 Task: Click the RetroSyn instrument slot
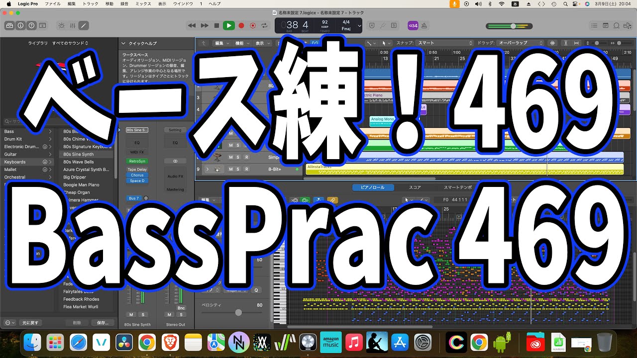(137, 161)
